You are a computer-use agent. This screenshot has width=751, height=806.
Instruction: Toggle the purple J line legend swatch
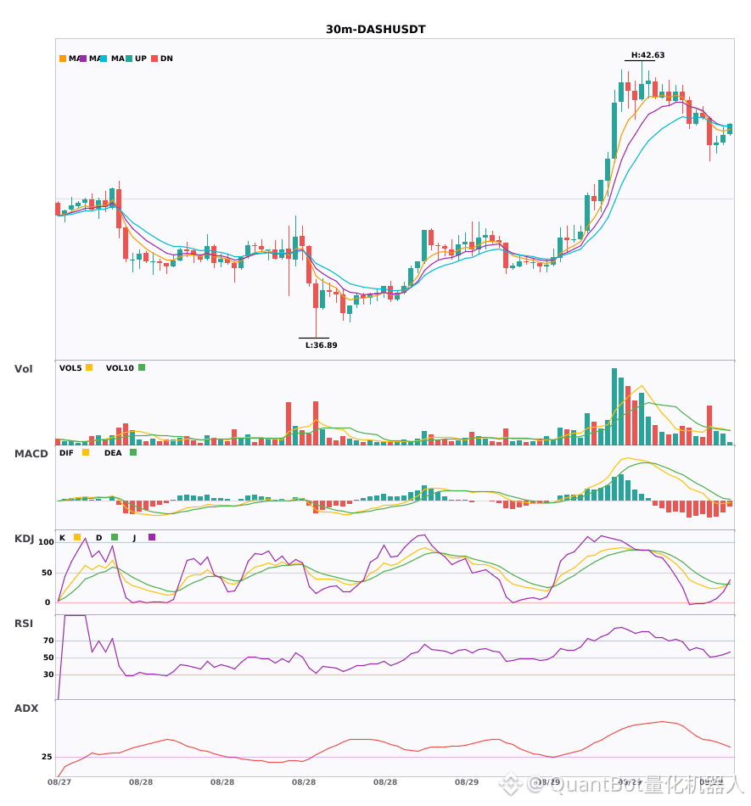tap(152, 537)
